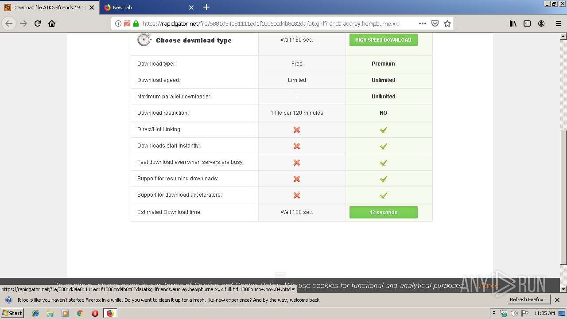This screenshot has width=567, height=319.
Task: Click the taskbar clock 11:35 AM
Action: click(x=544, y=313)
